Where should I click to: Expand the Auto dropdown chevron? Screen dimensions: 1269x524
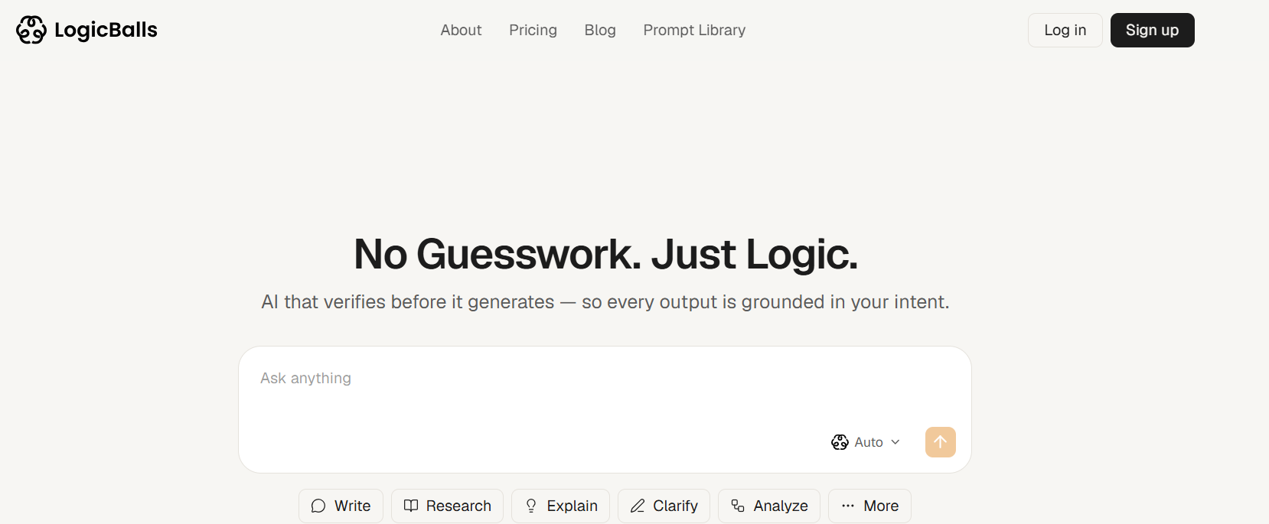pyautogui.click(x=895, y=442)
